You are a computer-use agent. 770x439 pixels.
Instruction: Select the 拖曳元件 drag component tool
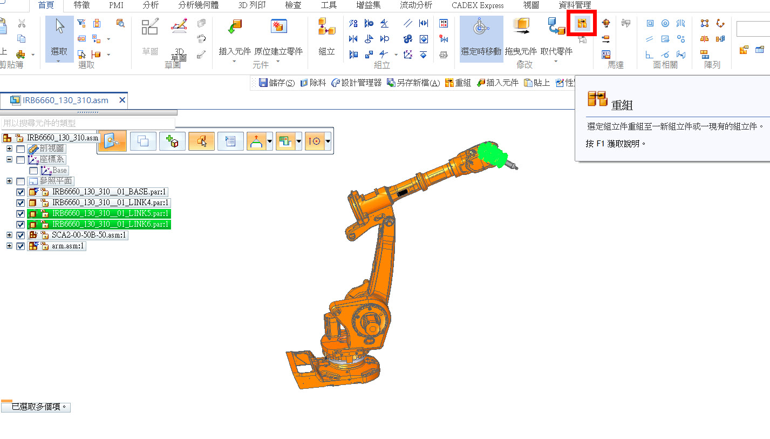tap(521, 27)
